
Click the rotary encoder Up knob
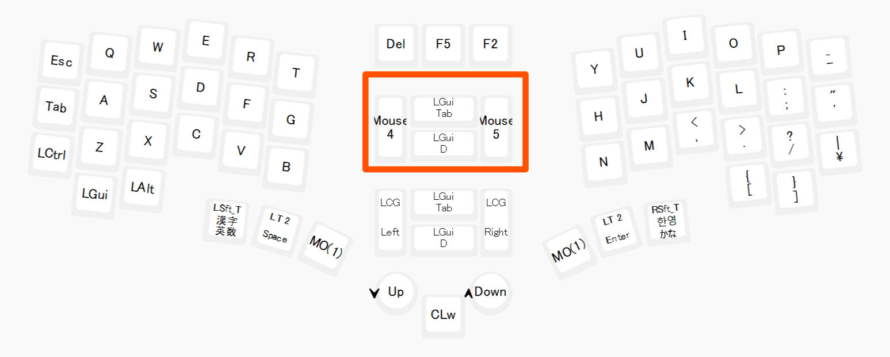click(396, 292)
